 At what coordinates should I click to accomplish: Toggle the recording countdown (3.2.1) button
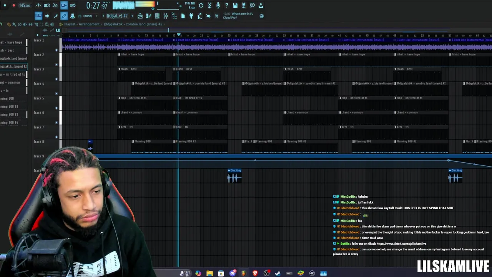(55, 5)
